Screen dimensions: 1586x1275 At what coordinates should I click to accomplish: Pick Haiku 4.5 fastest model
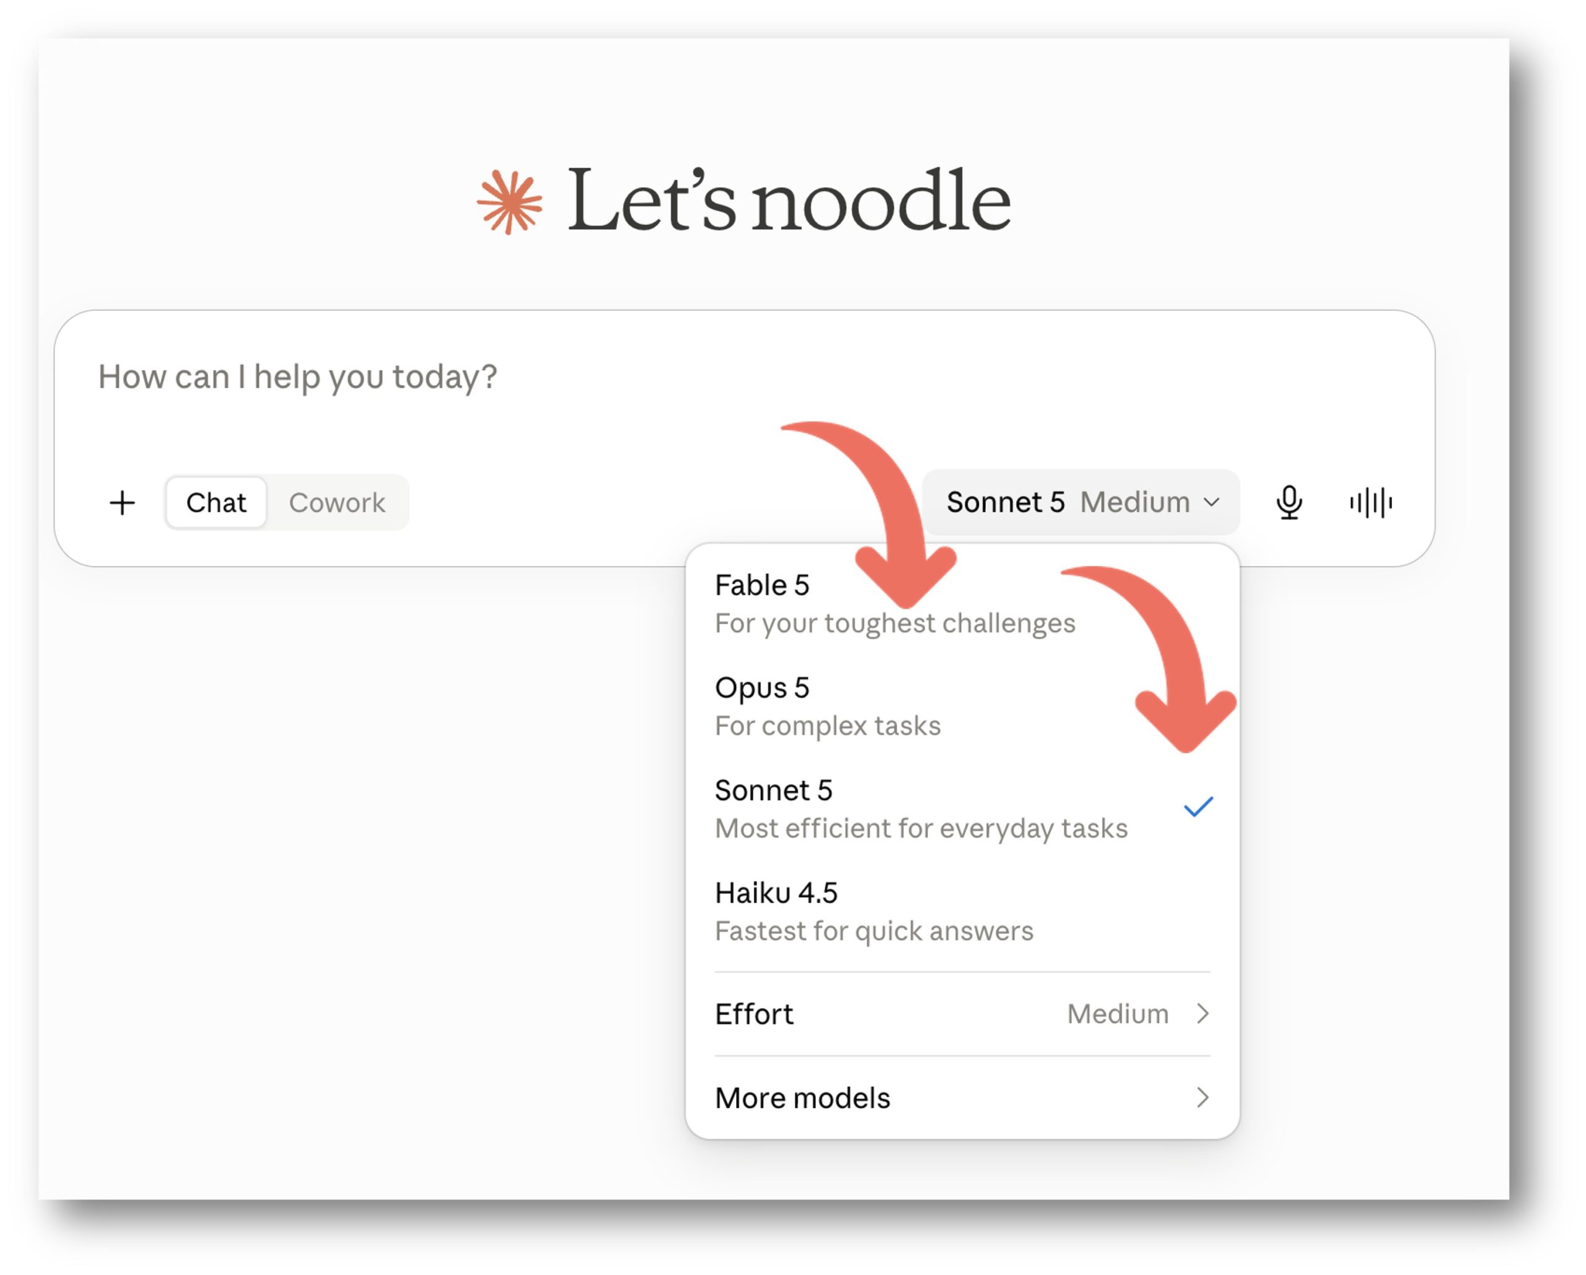pos(962,912)
